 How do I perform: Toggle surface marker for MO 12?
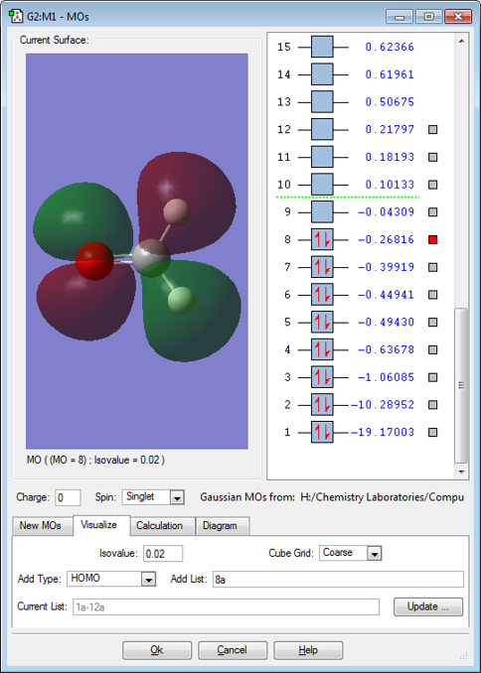tap(433, 130)
